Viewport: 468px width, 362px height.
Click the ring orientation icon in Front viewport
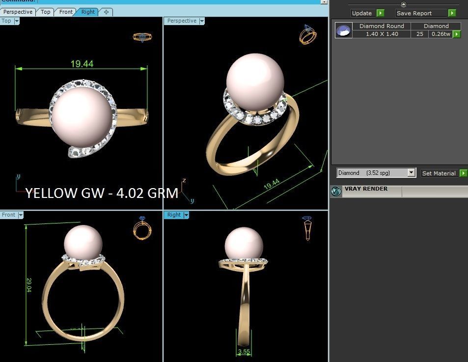click(142, 228)
